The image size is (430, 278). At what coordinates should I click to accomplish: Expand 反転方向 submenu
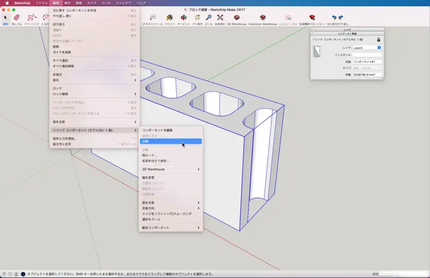click(170, 208)
